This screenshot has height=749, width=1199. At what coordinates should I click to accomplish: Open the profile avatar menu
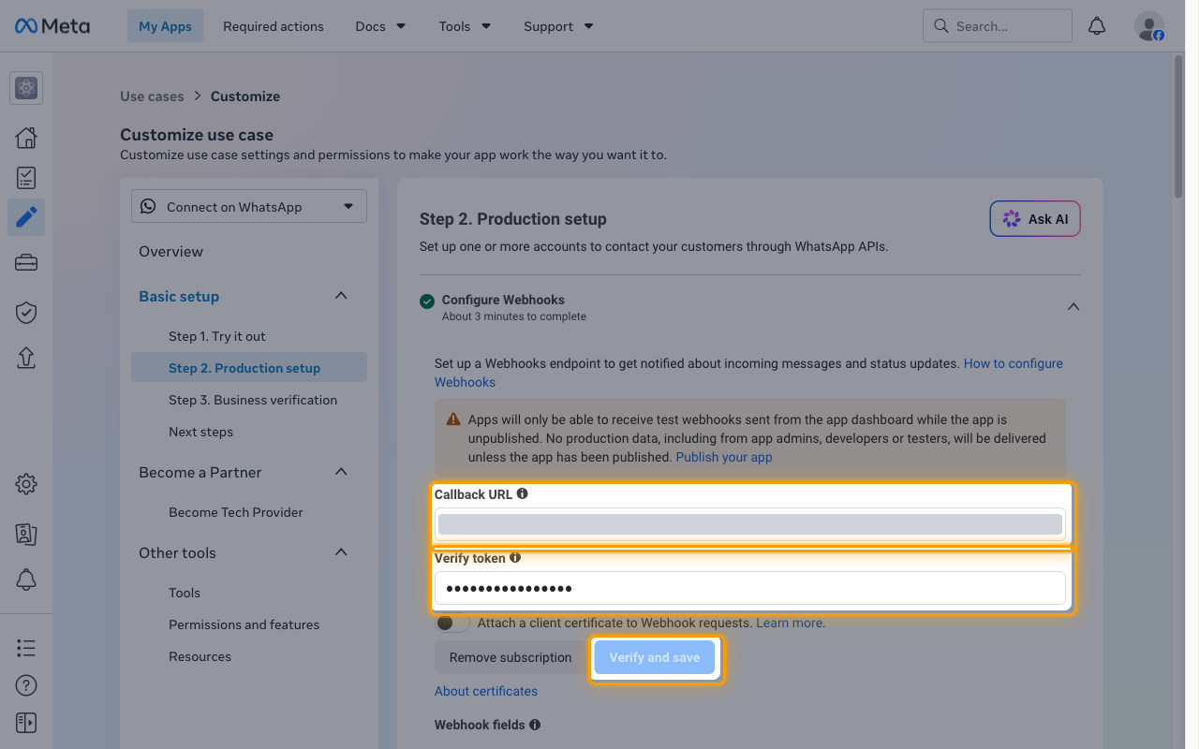coord(1149,26)
